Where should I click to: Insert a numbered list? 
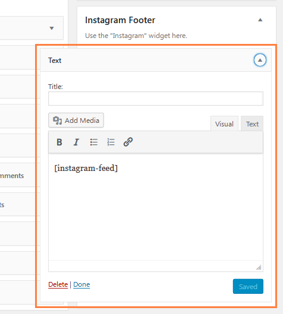[x=111, y=142]
